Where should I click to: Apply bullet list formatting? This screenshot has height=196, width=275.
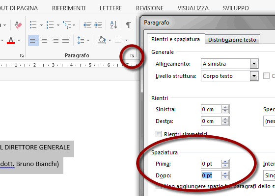[33, 25]
